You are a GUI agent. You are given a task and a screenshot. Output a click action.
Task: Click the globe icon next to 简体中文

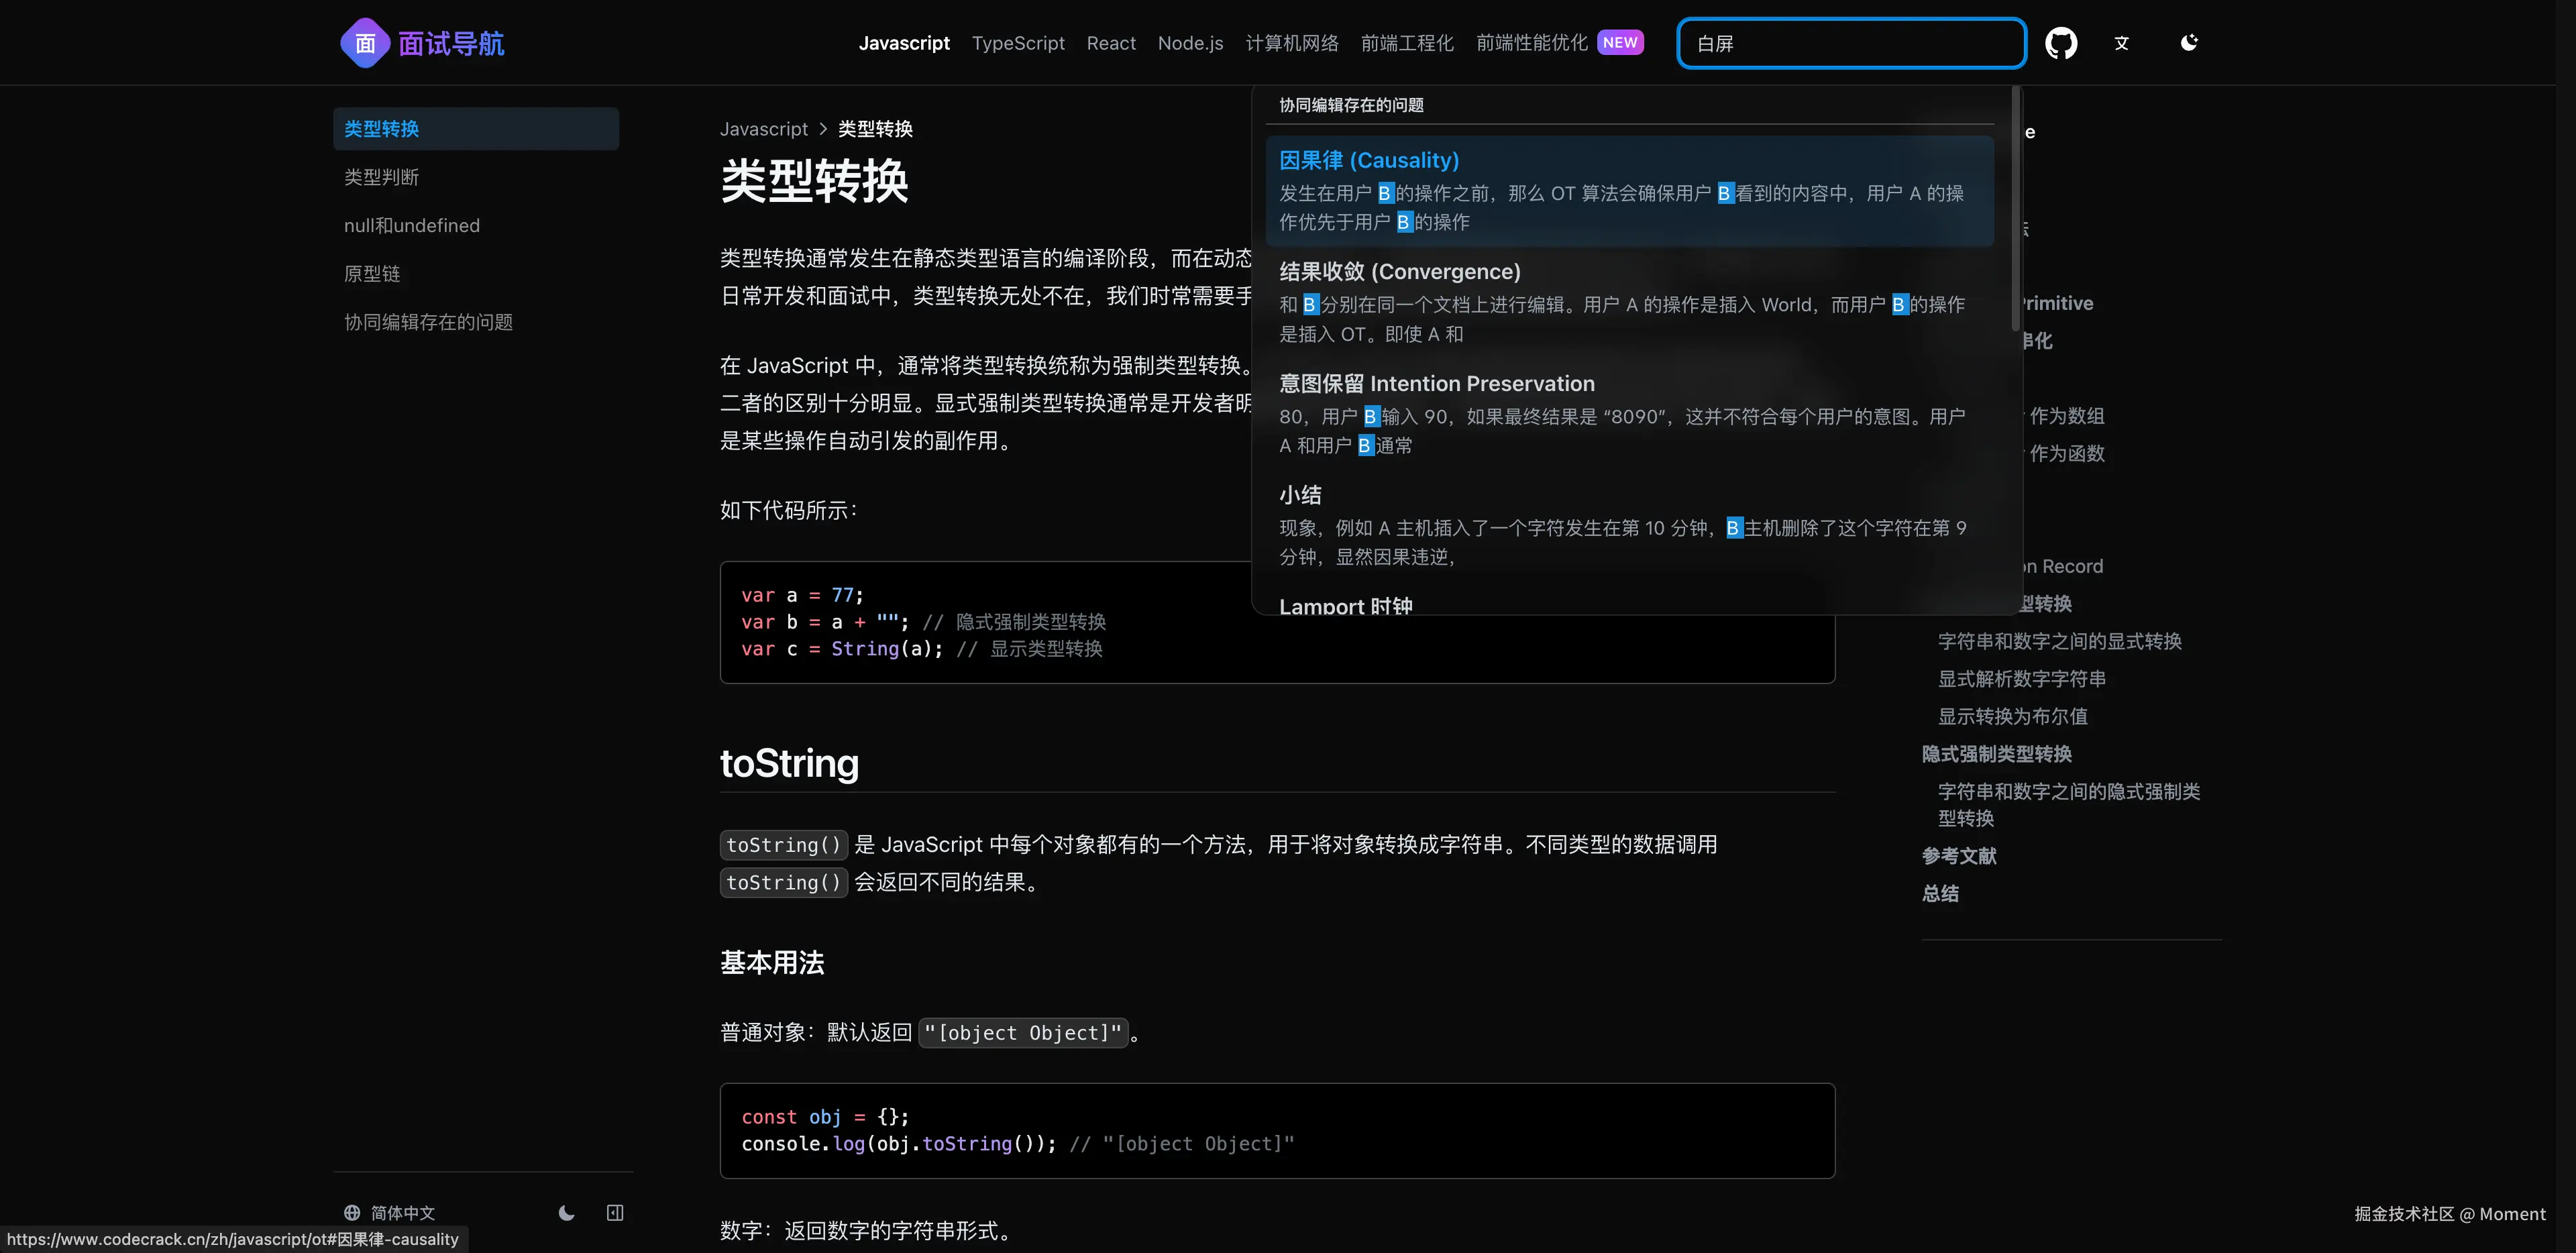[x=351, y=1212]
